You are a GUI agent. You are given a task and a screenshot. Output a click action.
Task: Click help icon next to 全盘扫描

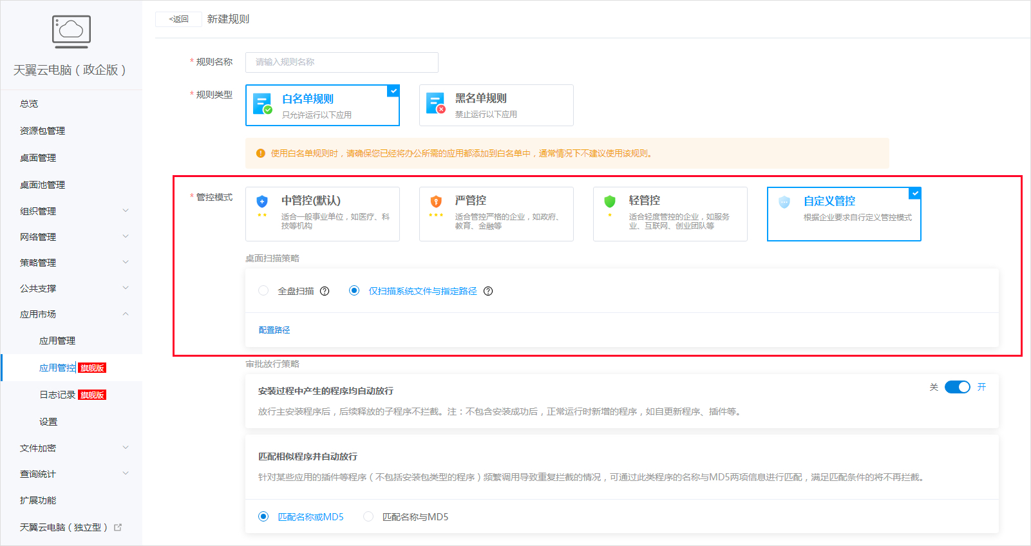click(325, 291)
